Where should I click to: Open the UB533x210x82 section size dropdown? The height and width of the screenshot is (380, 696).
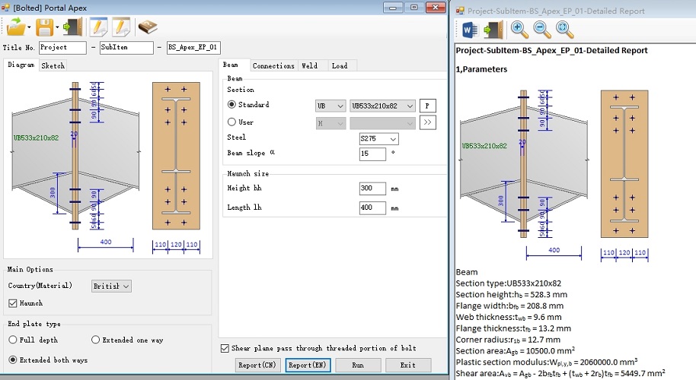pos(382,106)
